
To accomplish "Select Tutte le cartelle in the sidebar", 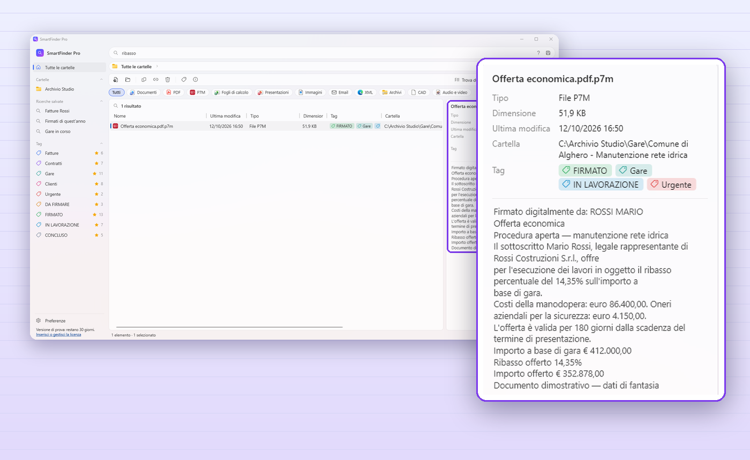I will point(70,67).
